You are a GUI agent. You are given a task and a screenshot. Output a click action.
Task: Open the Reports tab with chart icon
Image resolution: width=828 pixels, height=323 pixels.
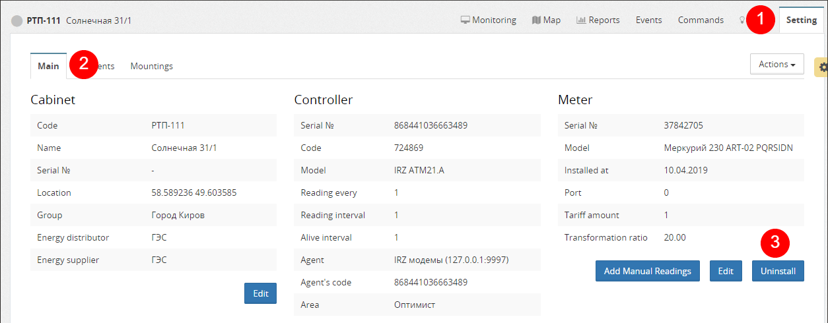pyautogui.click(x=598, y=20)
